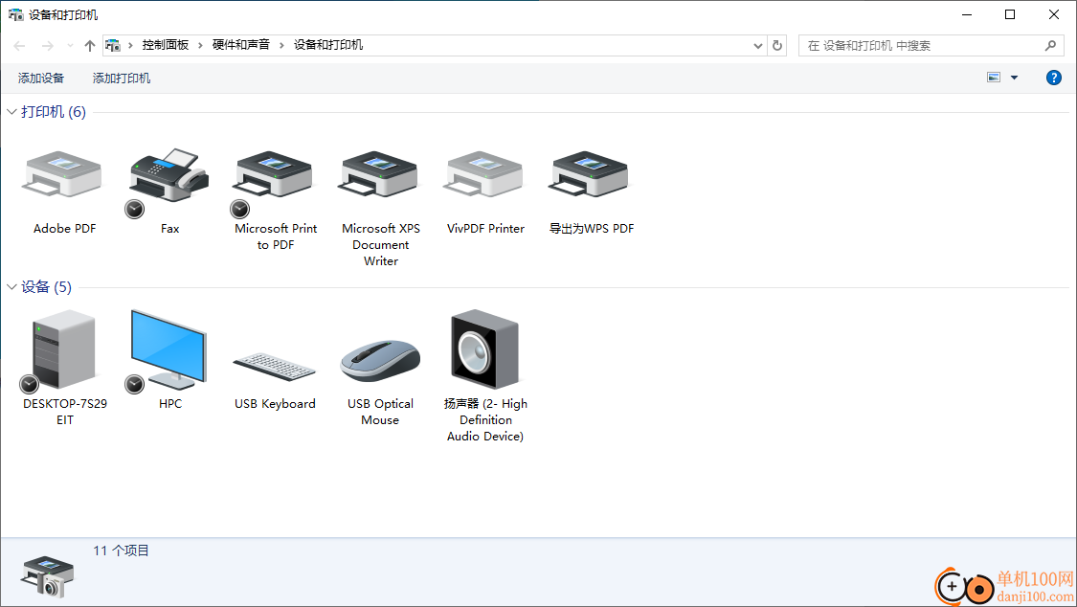This screenshot has height=607, width=1077.
Task: Select the HPC monitor icon
Action: pyautogui.click(x=168, y=350)
